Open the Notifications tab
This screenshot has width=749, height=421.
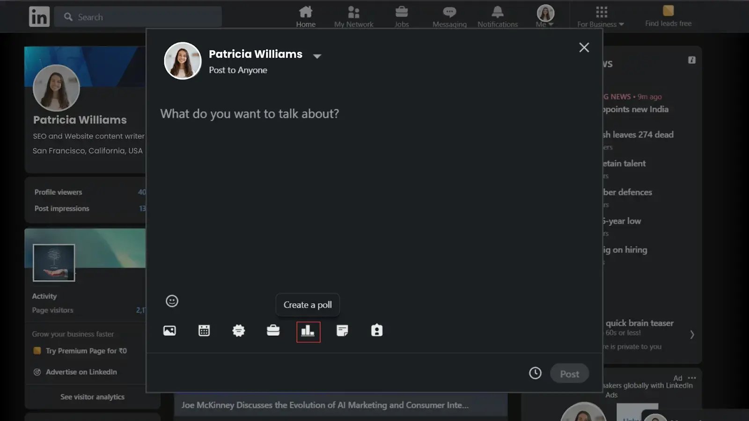coord(497,16)
